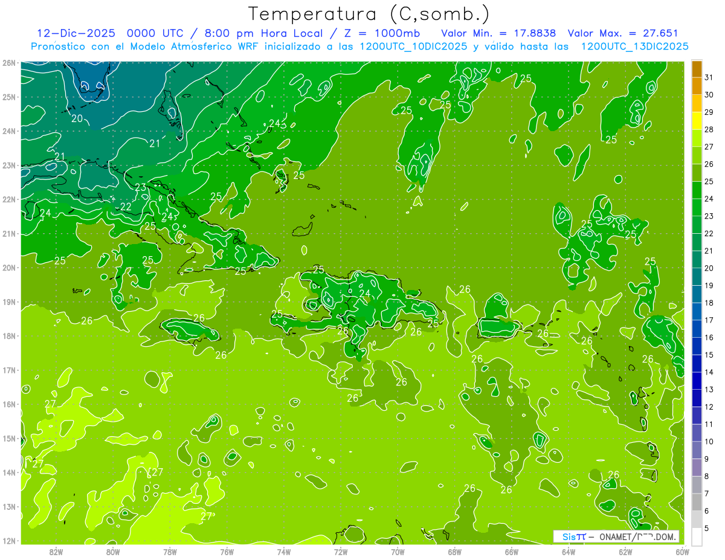Image resolution: width=725 pixels, height=560 pixels.
Task: Select initialization time "1200UTC_10DIC2025"
Action: click(x=413, y=47)
